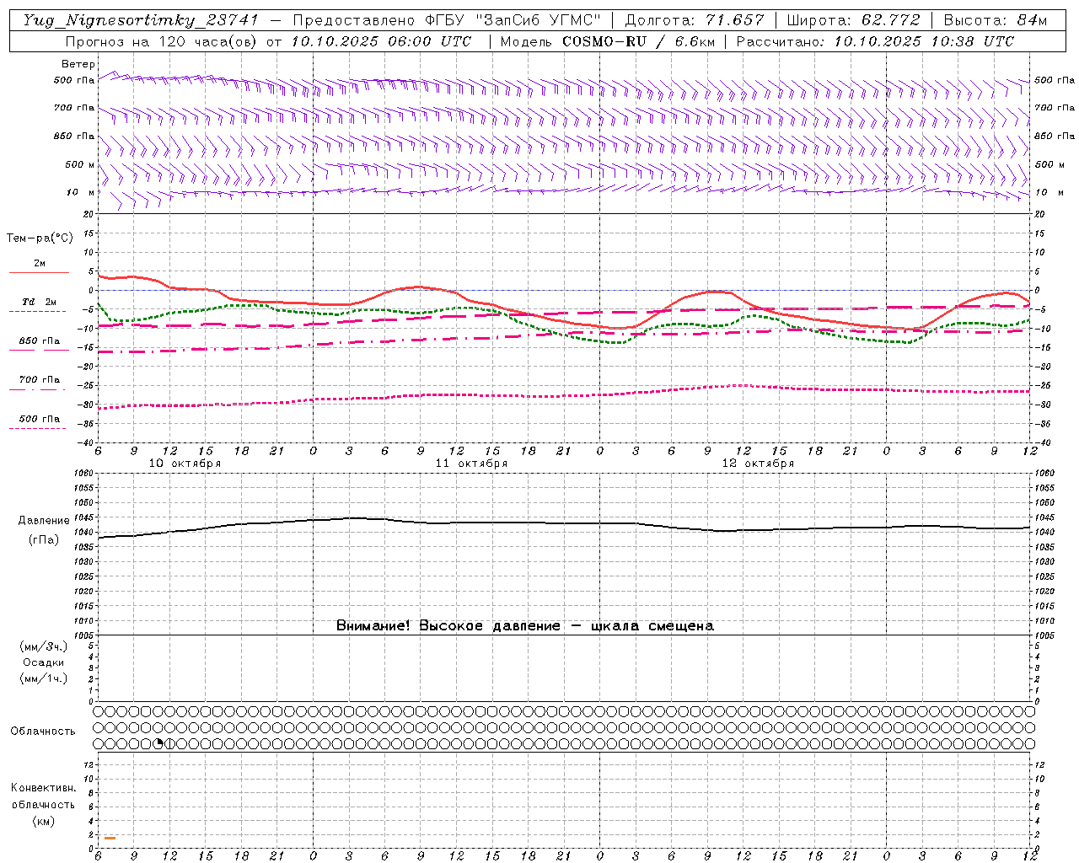Select the red solid legend line under 2м
This screenshot has height=863, width=1079.
coord(39,273)
